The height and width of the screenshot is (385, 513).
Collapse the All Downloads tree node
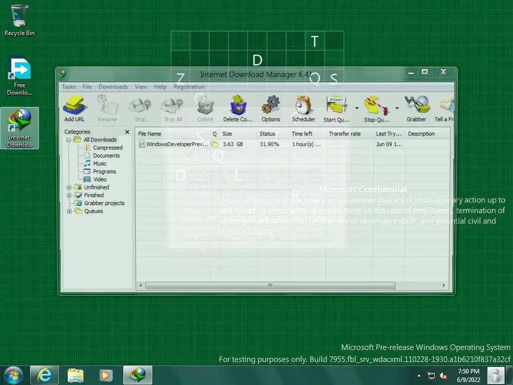click(69, 140)
